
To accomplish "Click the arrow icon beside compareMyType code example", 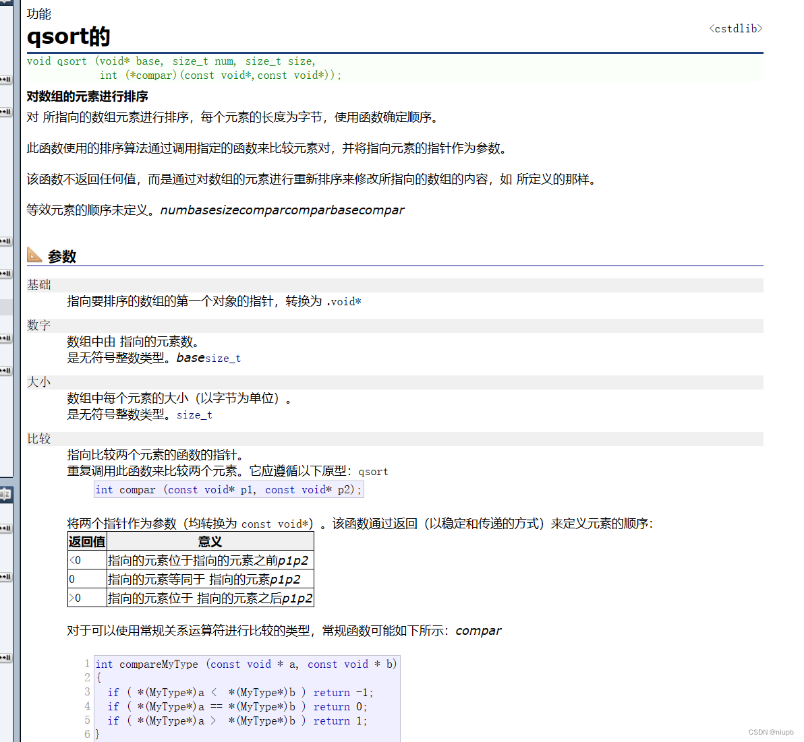I will [x=5, y=658].
